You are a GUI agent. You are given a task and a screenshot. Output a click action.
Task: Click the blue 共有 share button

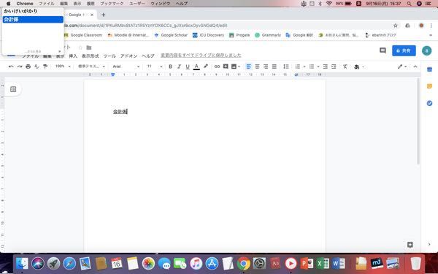click(404, 50)
